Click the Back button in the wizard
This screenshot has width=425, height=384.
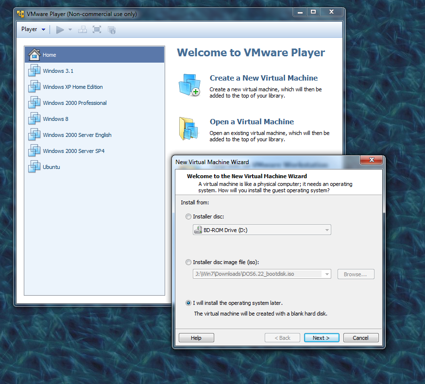coord(282,338)
